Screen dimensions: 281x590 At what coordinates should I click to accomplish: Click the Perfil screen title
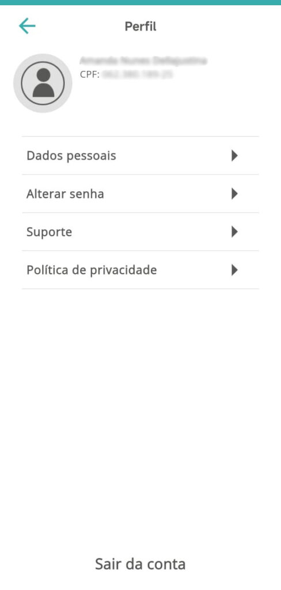[x=140, y=27]
